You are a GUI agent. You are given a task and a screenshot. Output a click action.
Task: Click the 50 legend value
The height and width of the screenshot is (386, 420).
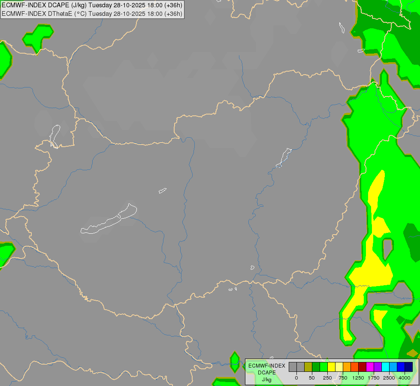point(312,378)
